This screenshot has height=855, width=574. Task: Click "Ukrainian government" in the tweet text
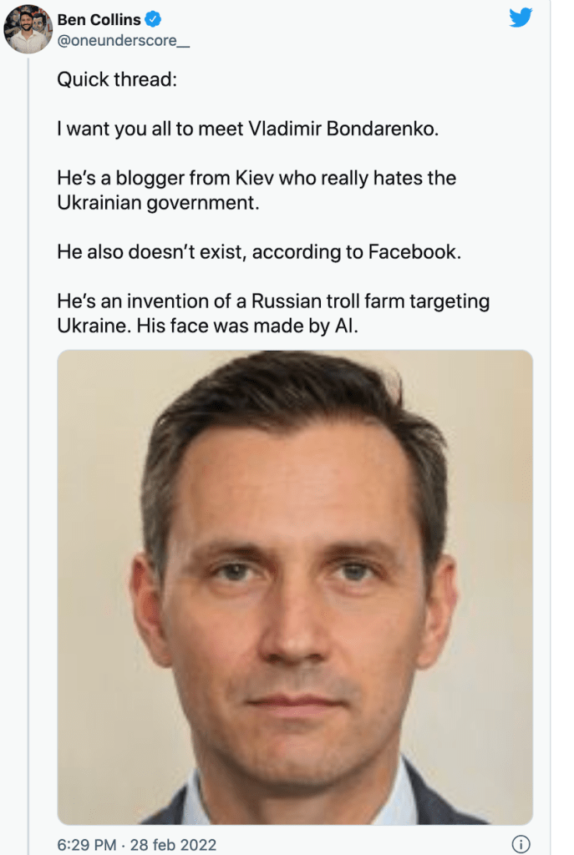click(159, 203)
